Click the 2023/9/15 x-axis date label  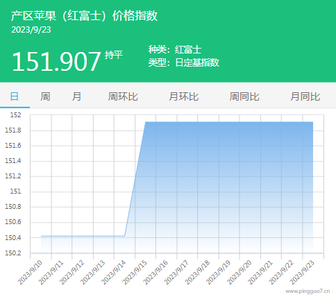click(x=135, y=272)
